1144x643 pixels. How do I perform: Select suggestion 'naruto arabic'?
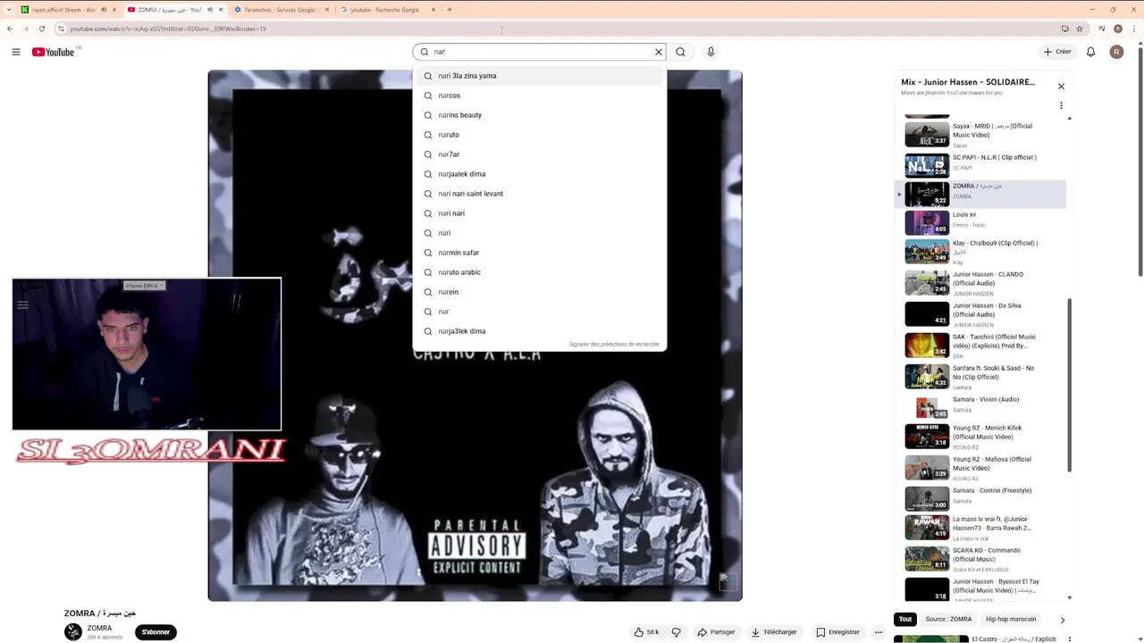[x=539, y=272]
